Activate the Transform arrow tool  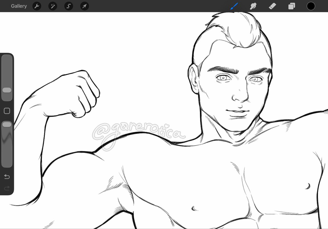point(85,6)
